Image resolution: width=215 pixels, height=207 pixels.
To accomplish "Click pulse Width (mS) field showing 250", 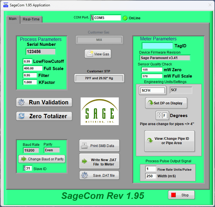I will point(151,176).
